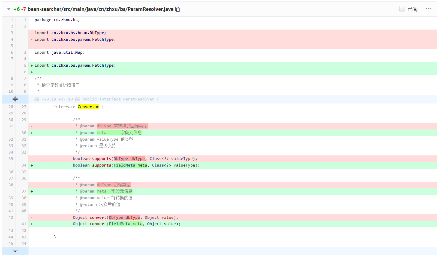Click the 已阅 label text
The image size is (437, 255).
pos(412,9)
